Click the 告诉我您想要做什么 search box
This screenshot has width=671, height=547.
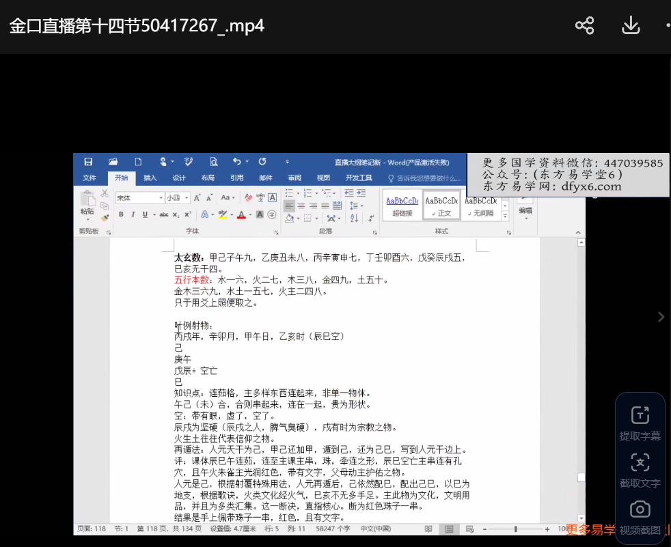pos(429,178)
